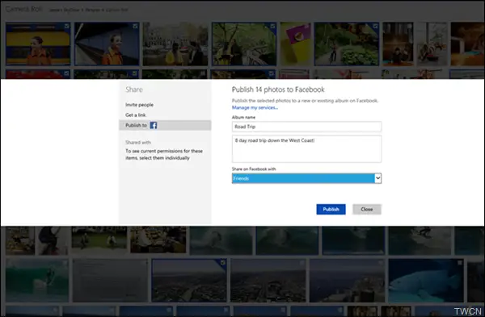Screen dimensions: 485x317
Task: Select Invite people in Share panel
Action: pos(140,105)
